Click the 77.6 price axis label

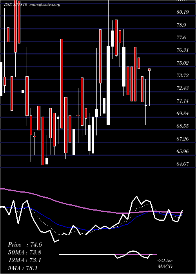tap(181, 38)
